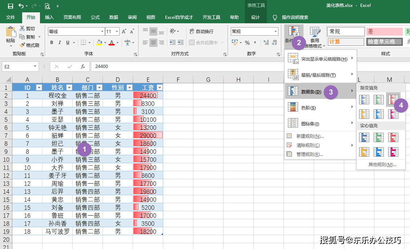Open 管理规则 rules manager
Image resolution: width=410 pixels, height=249 pixels.
(321, 154)
